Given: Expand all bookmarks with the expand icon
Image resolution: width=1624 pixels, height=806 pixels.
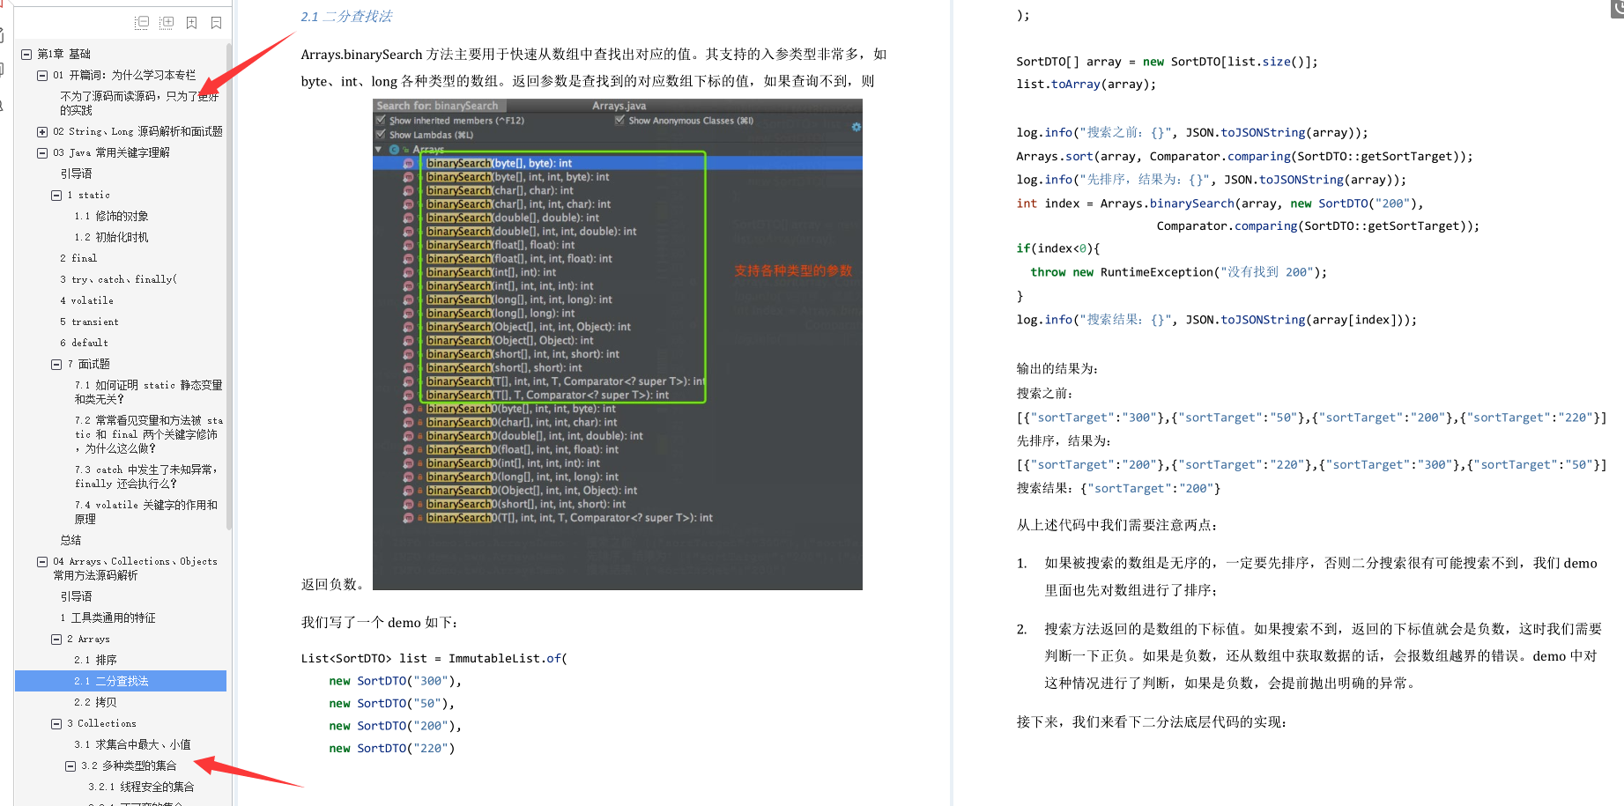Looking at the screenshot, I should [x=167, y=23].
